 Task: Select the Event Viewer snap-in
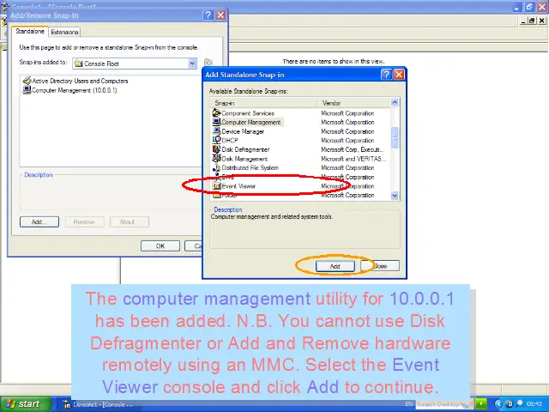(x=238, y=186)
